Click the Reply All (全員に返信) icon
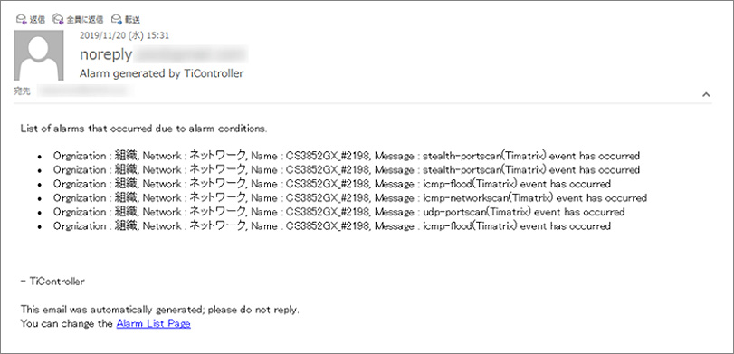This screenshot has height=354, width=734. [x=58, y=19]
